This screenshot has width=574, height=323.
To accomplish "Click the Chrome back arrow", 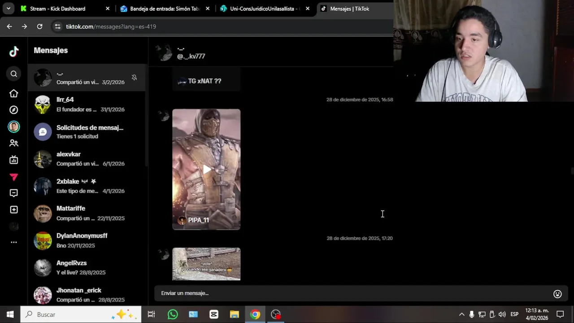I will 9,26.
